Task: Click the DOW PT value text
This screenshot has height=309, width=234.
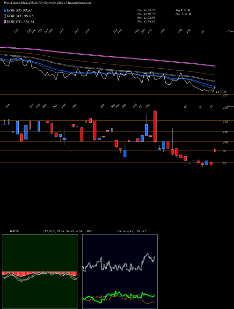Action: (x=20, y=22)
